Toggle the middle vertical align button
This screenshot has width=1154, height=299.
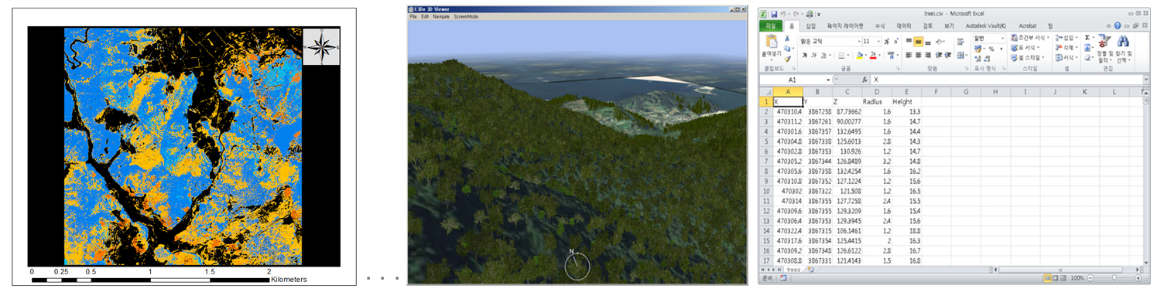[x=919, y=42]
